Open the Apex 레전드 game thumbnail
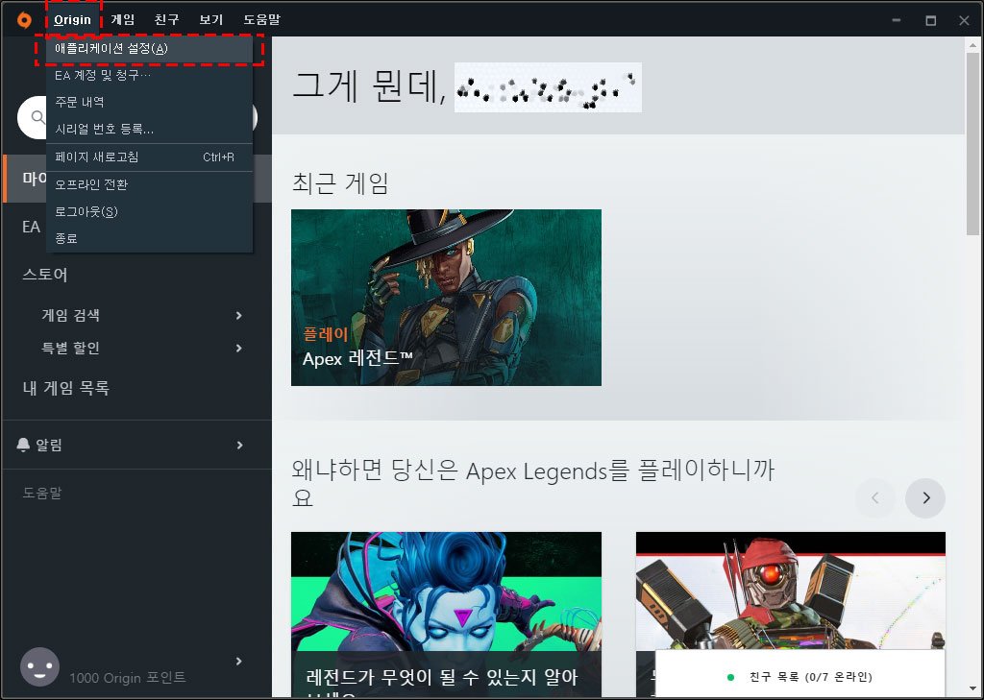 (446, 298)
